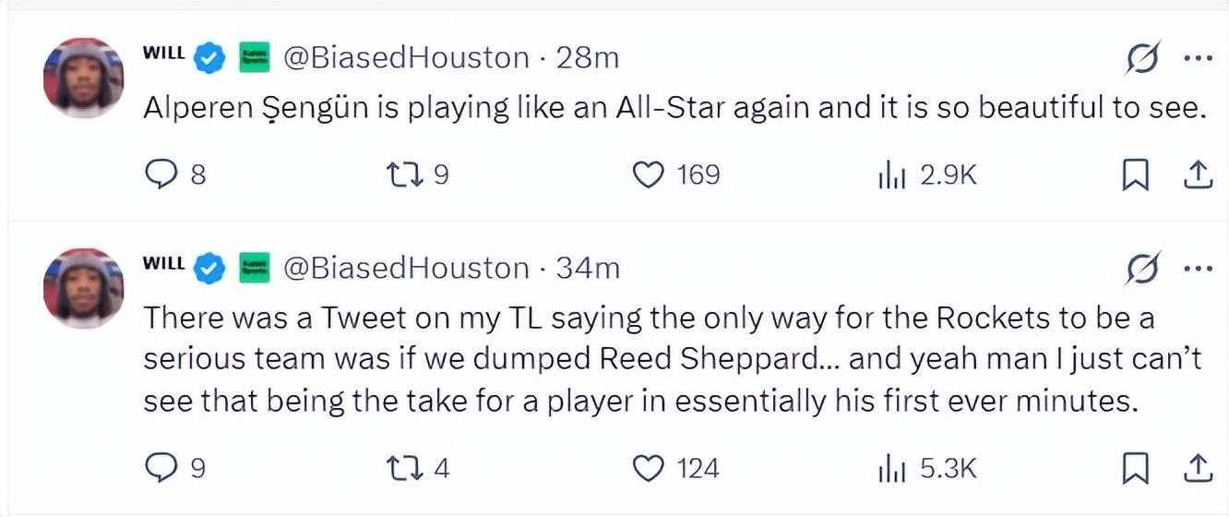
Task: Share the Reed Sheppard tweet
Action: point(1196,469)
